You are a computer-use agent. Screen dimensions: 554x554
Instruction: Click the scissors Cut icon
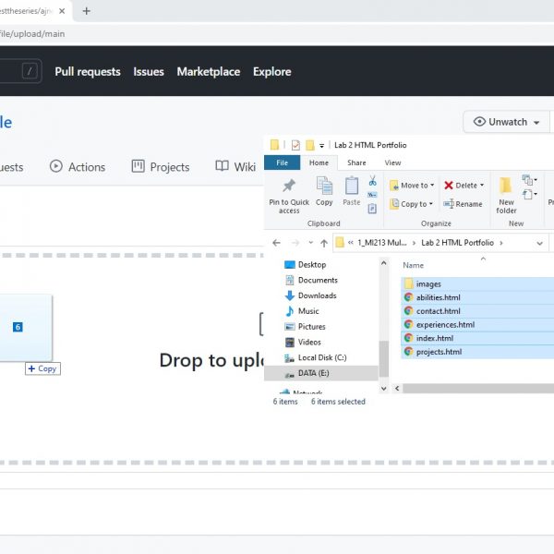click(372, 181)
